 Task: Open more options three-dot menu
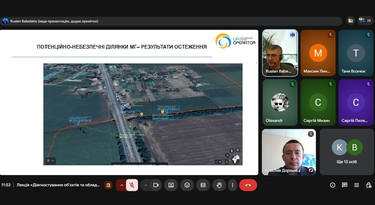[233, 185]
